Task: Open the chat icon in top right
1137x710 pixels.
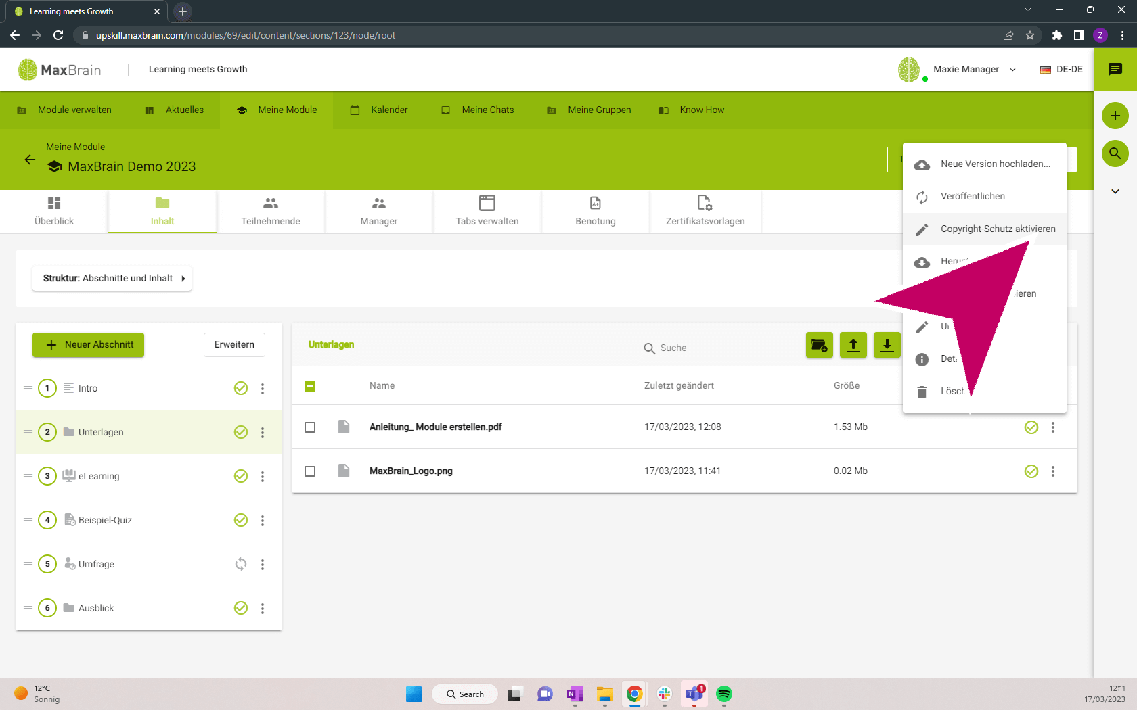Action: tap(1115, 69)
